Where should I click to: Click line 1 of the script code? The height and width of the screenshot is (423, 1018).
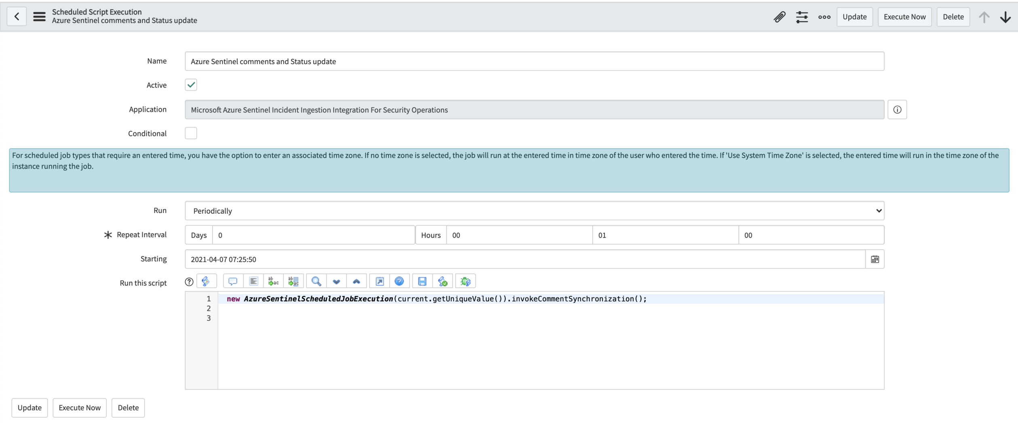(437, 299)
